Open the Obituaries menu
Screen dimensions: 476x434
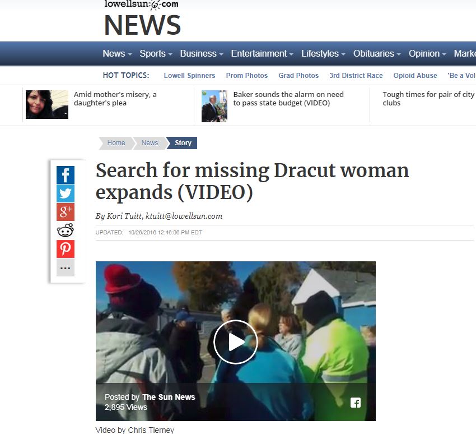[377, 53]
